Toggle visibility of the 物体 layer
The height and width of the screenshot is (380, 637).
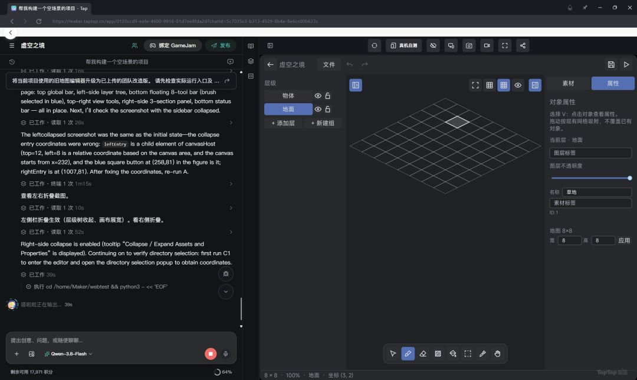[318, 96]
